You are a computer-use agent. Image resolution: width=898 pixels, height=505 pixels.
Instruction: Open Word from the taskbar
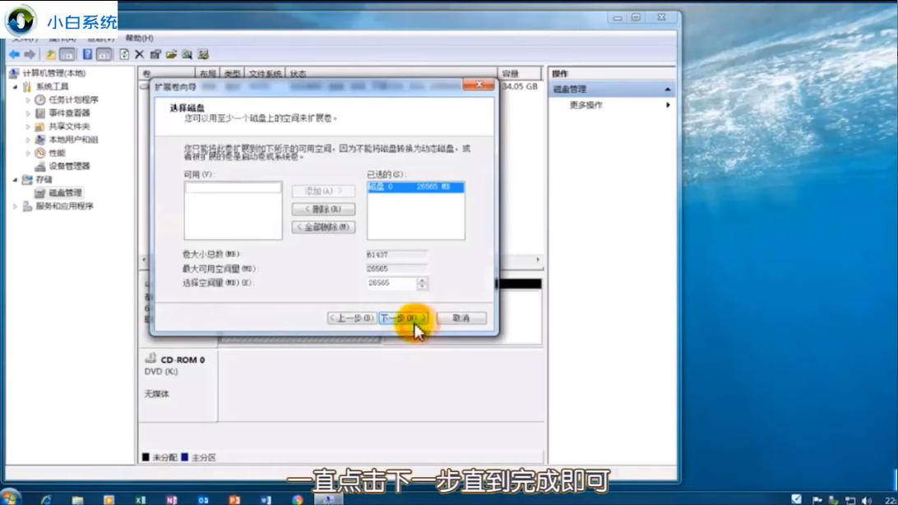point(266,499)
